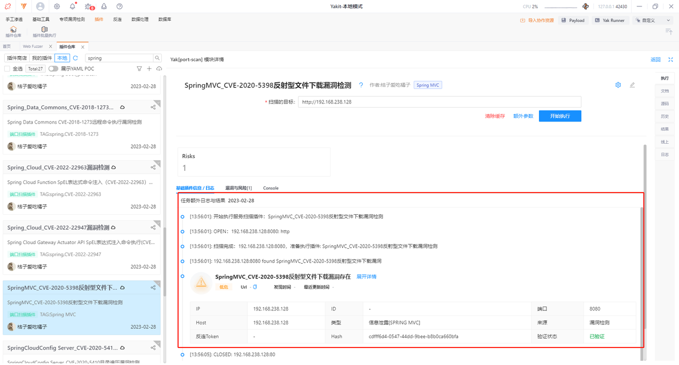The image size is (679, 365).
Task: Click the cloud upload icon in plugin list header
Action: (159, 68)
